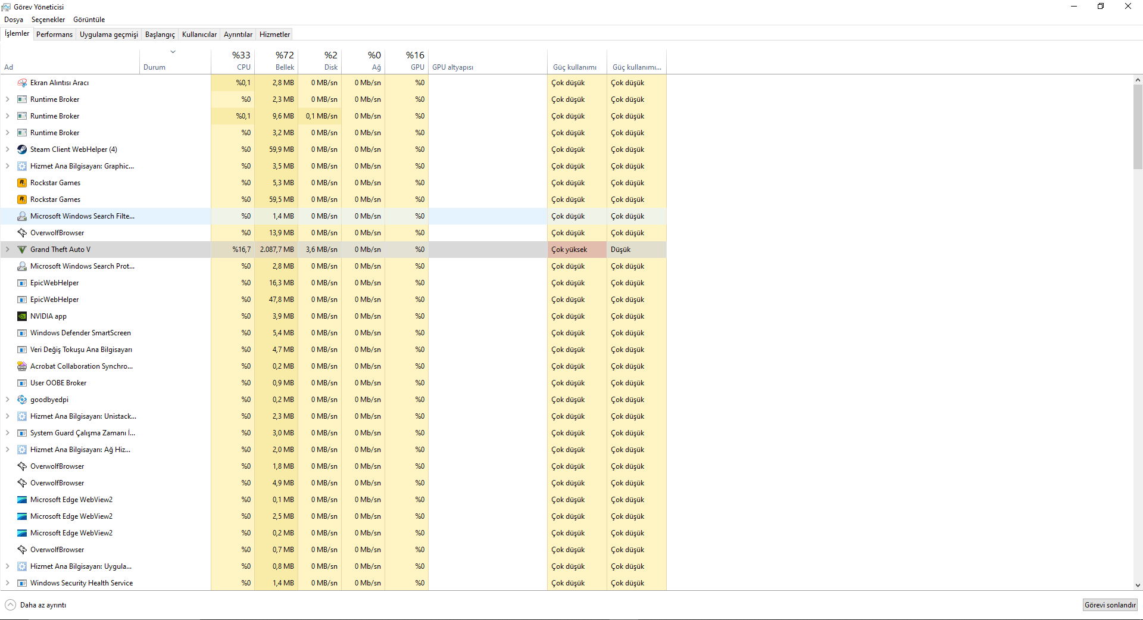Click the Runtime Broker icon using 9,6 MB
Screen dimensions: 1143x620
point(22,116)
